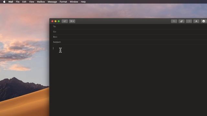Open the Format menu
The height and width of the screenshot is (116, 207).
(63, 2)
